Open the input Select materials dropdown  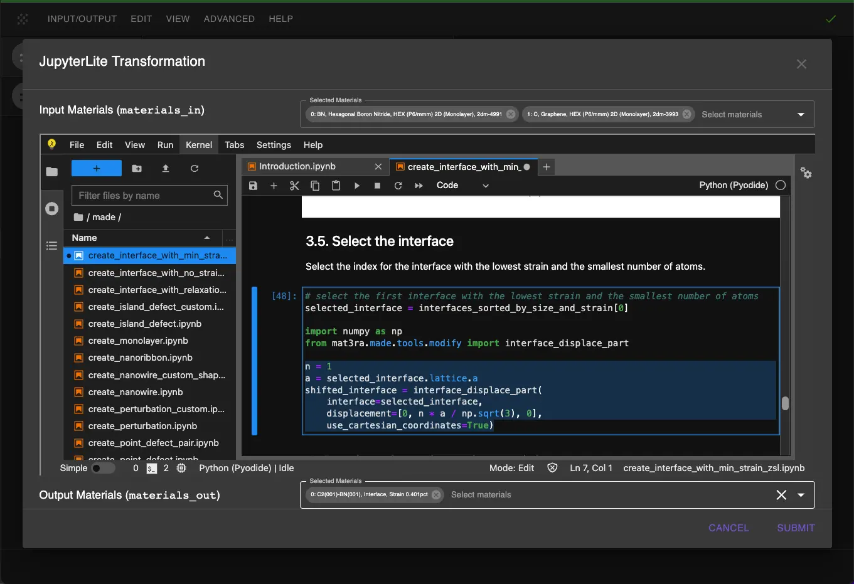[801, 114]
